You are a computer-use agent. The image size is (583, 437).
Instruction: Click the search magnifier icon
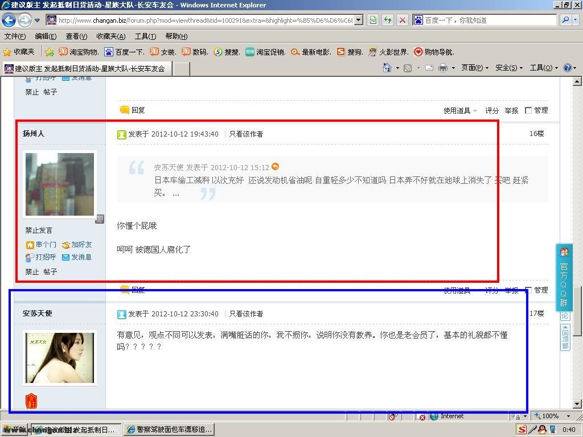pyautogui.click(x=565, y=20)
